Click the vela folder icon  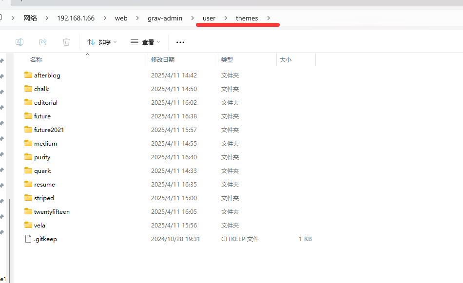click(28, 225)
